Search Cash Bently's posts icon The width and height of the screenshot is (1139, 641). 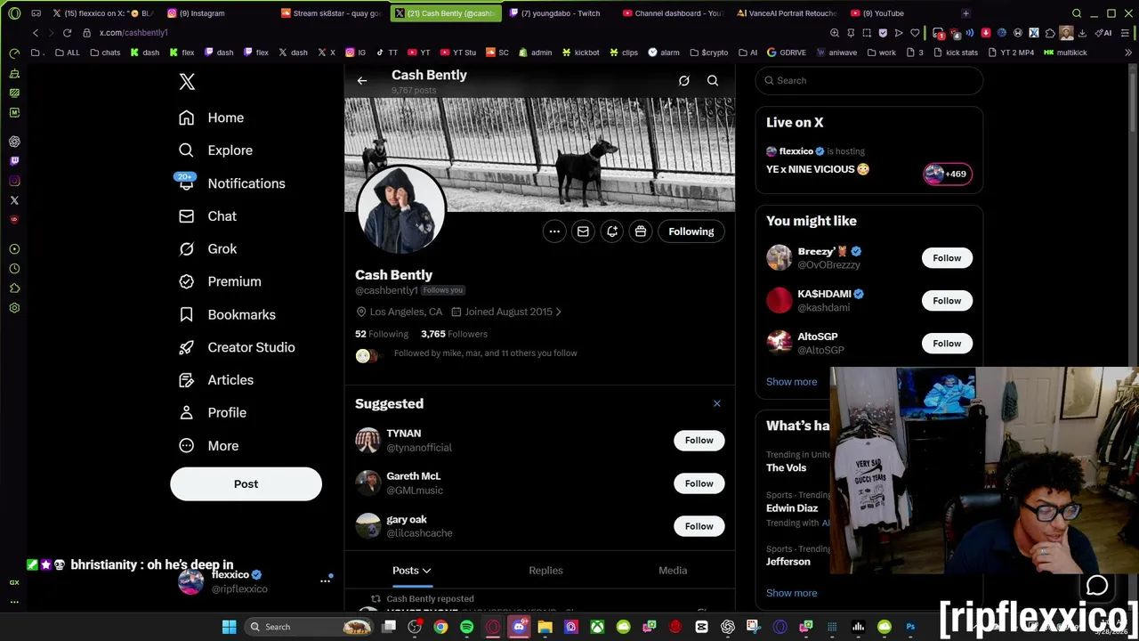point(713,81)
